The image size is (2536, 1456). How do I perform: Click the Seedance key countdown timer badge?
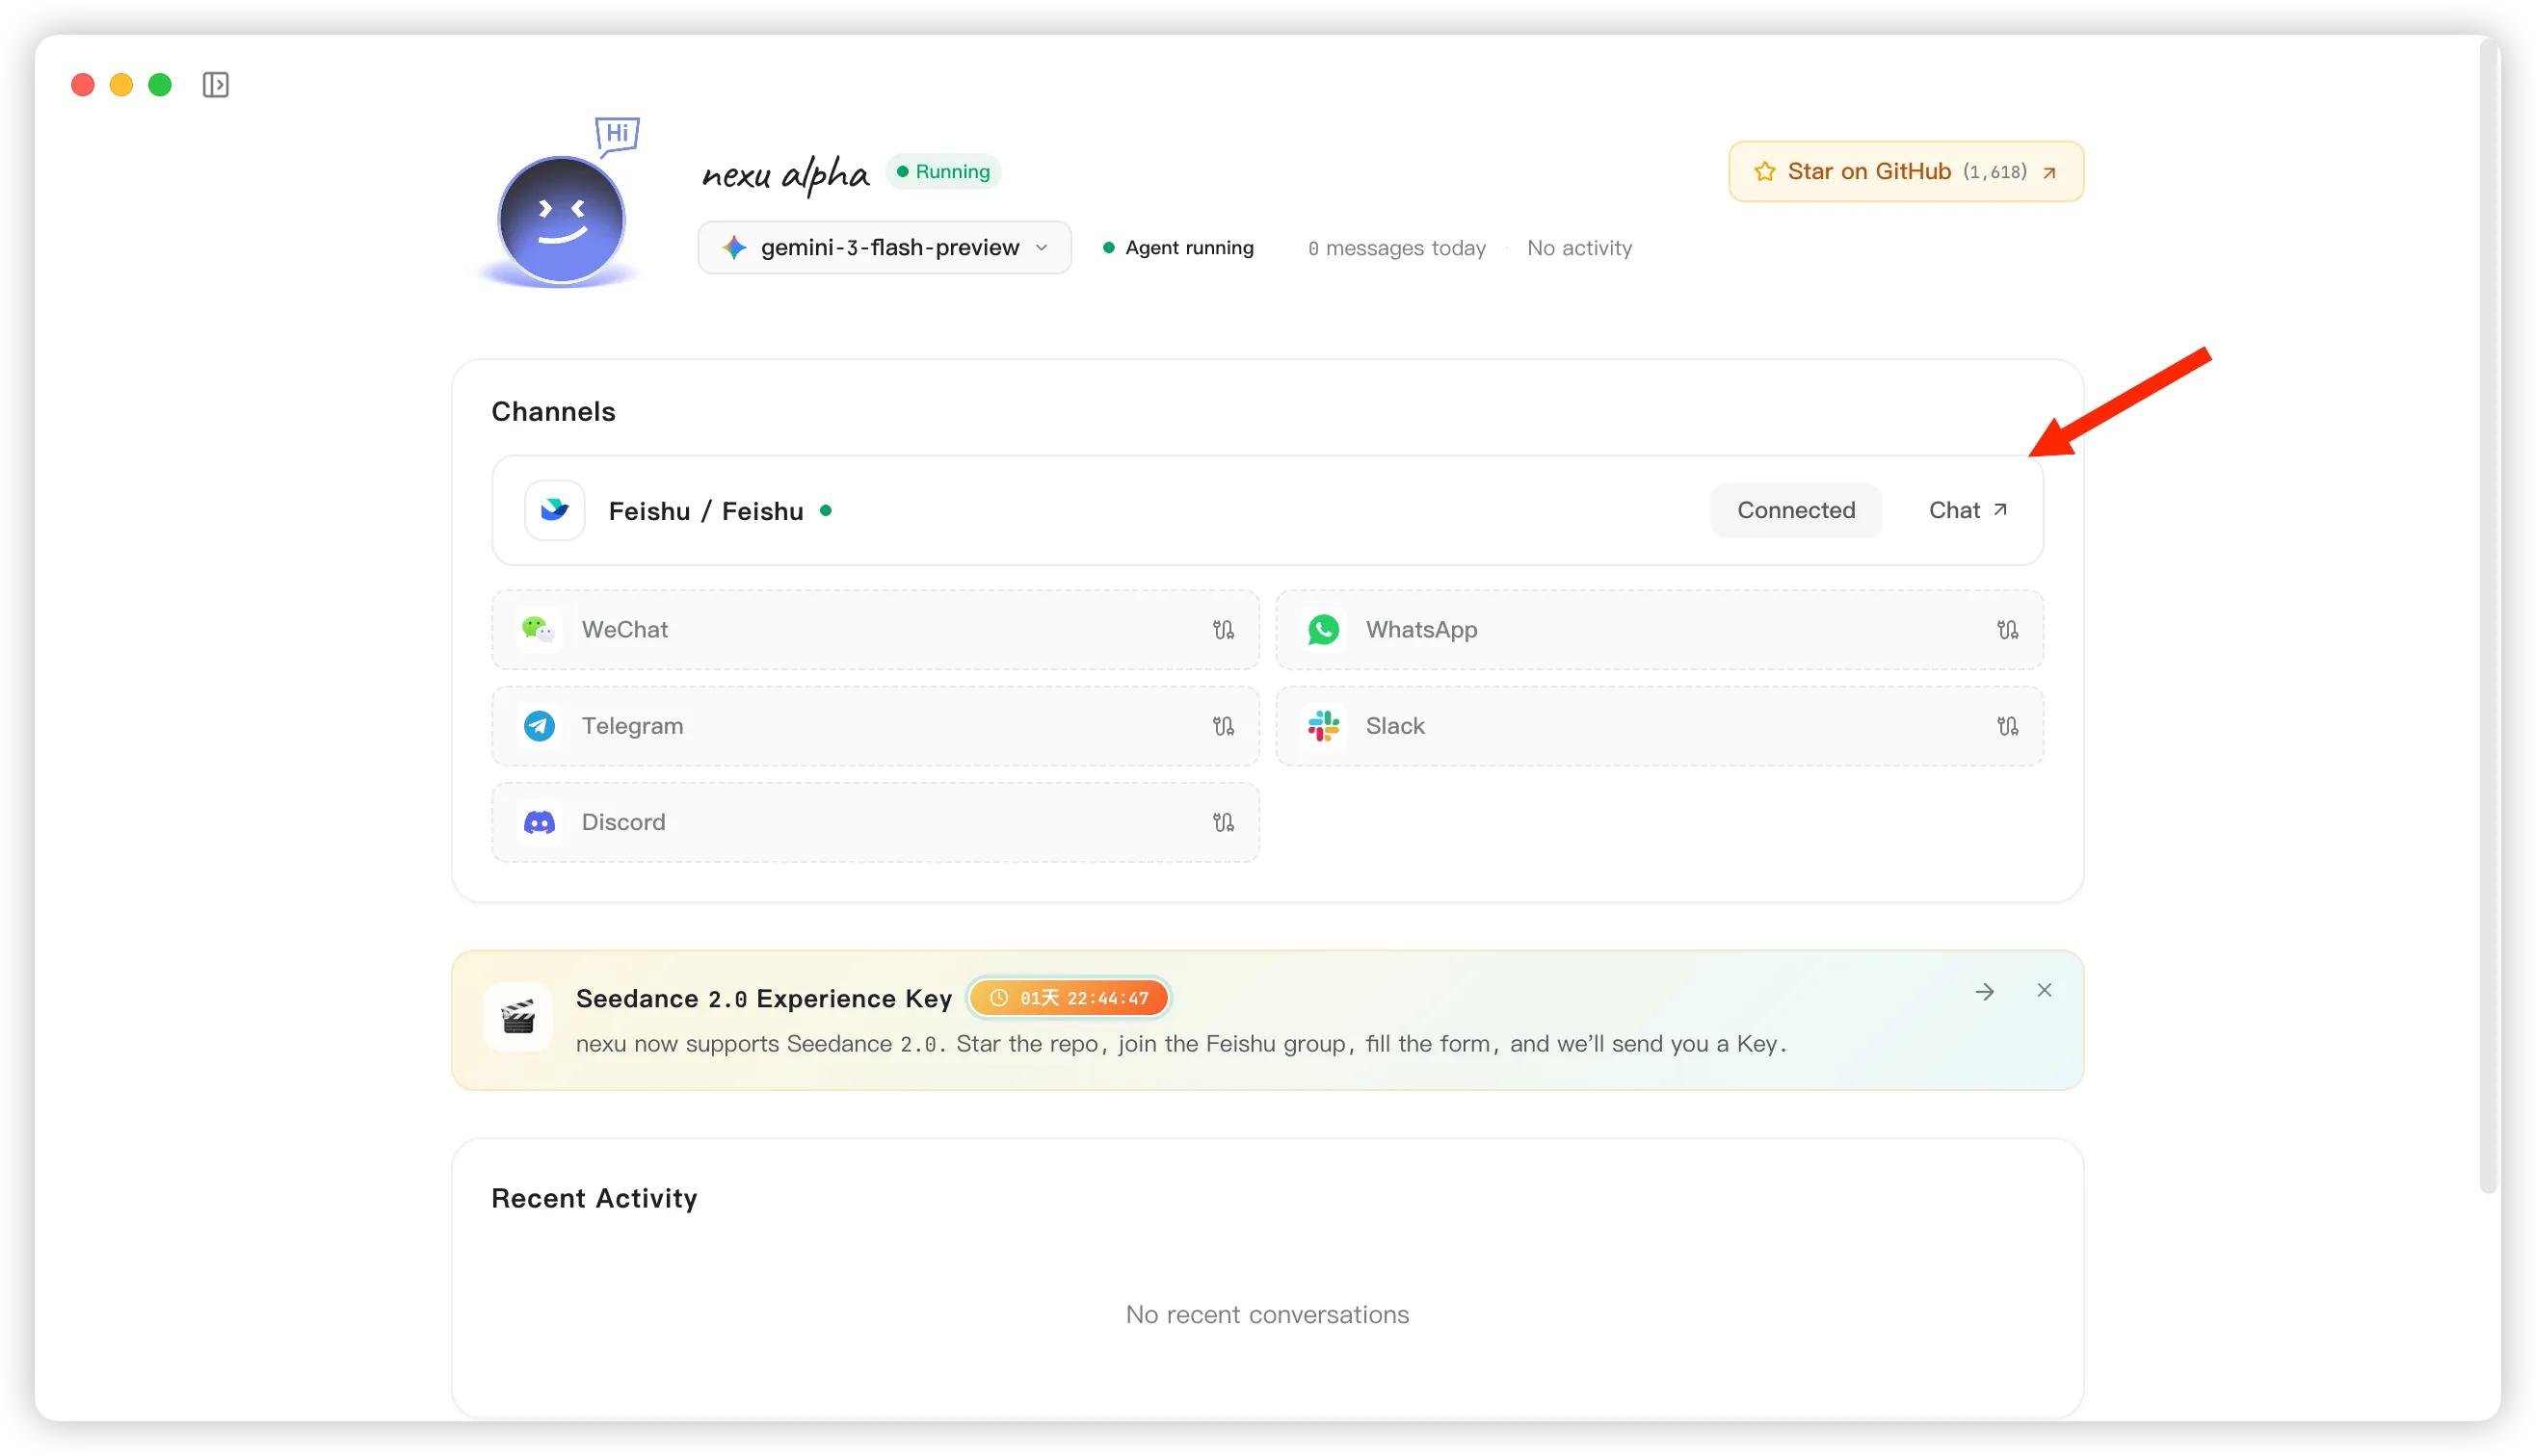click(x=1068, y=997)
